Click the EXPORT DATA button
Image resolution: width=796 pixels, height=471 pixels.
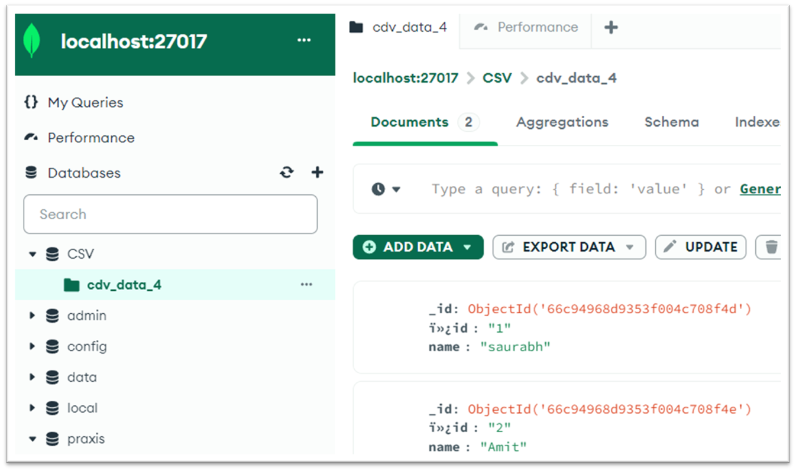click(569, 247)
